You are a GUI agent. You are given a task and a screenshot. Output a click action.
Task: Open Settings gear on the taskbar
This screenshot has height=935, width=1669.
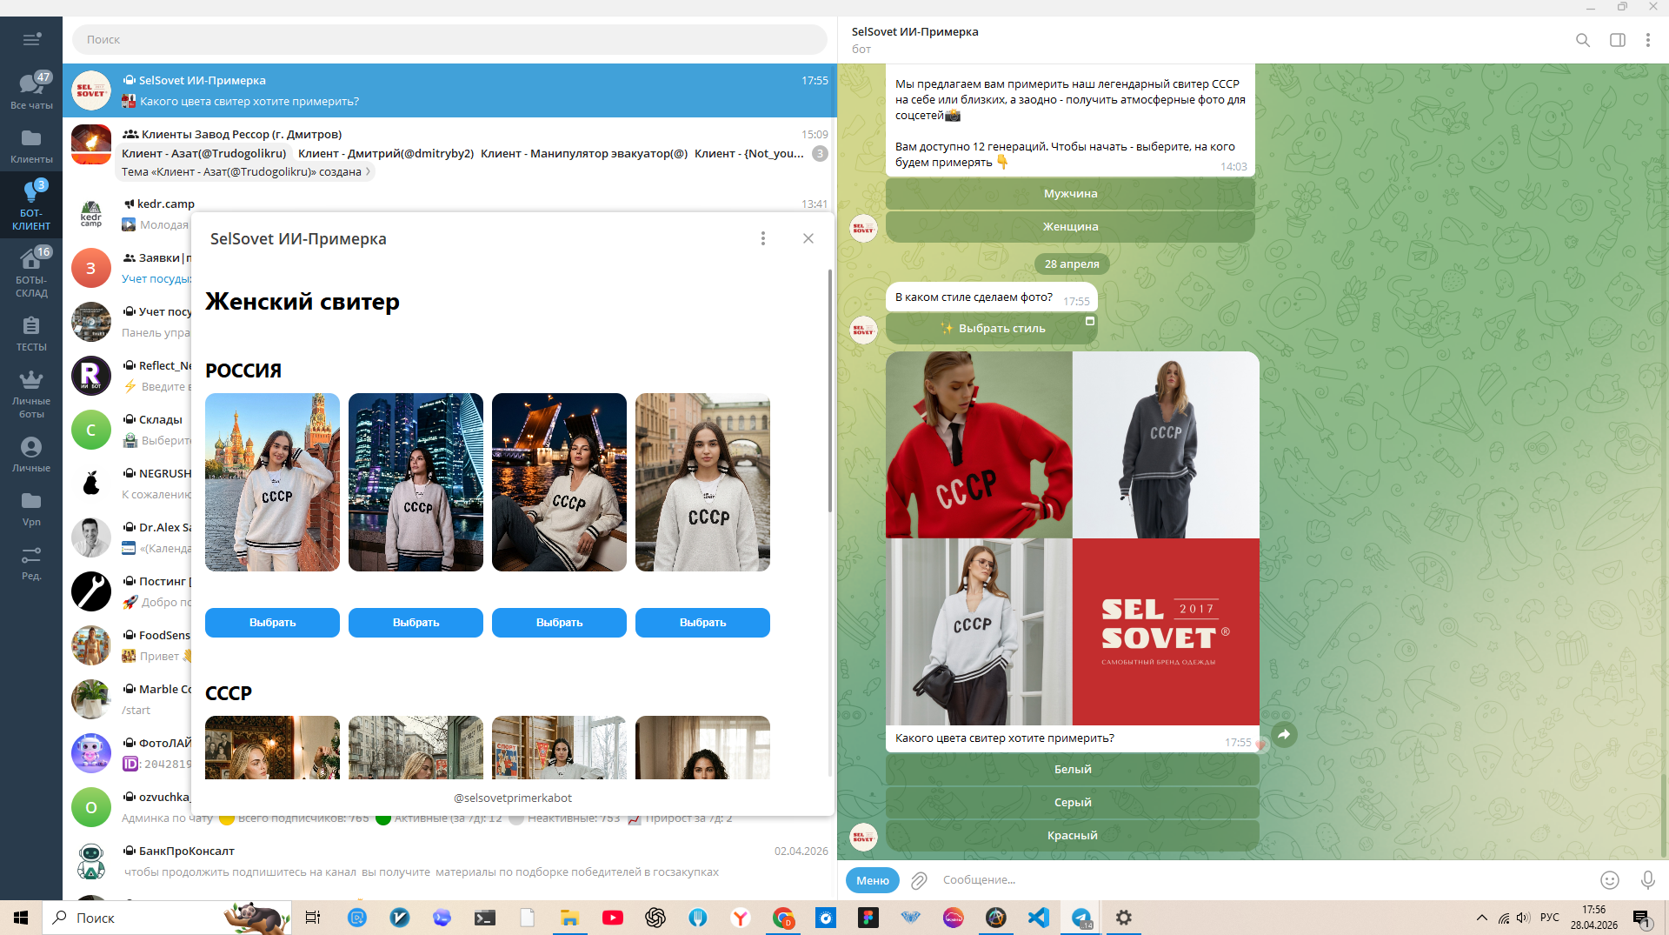coord(1124,918)
